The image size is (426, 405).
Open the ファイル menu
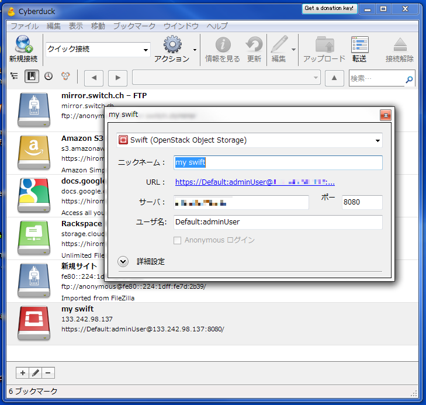(25, 26)
